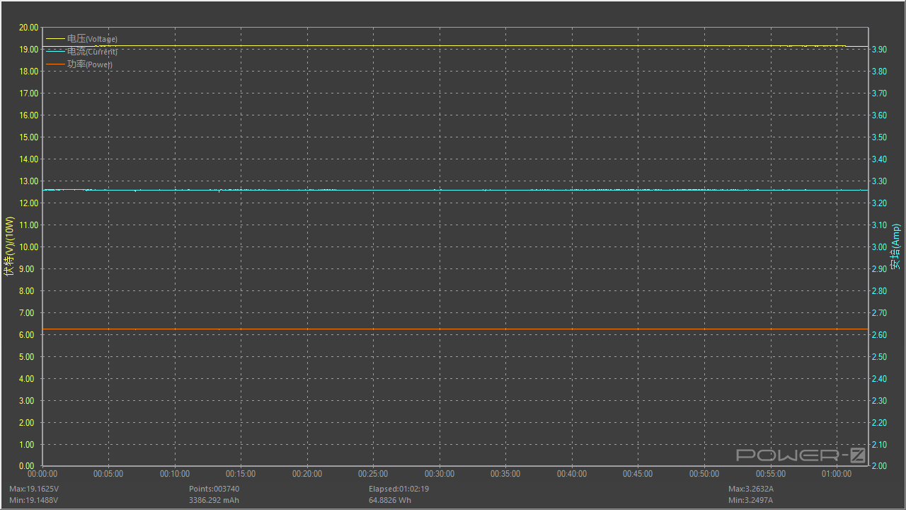906x510 pixels.
Task: Select the yellow Voltage legend line swatch
Action: [55, 39]
